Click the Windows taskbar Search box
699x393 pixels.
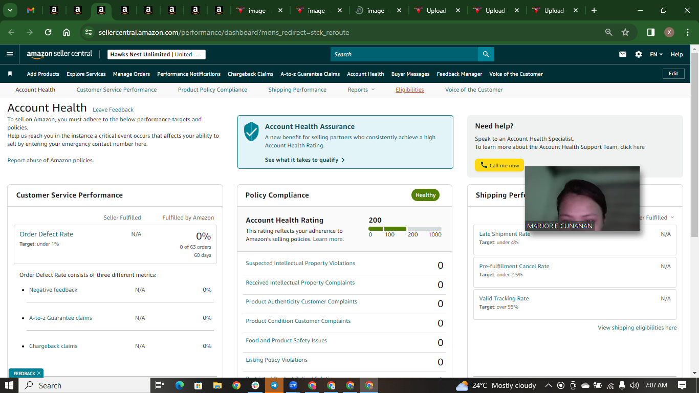click(84, 385)
